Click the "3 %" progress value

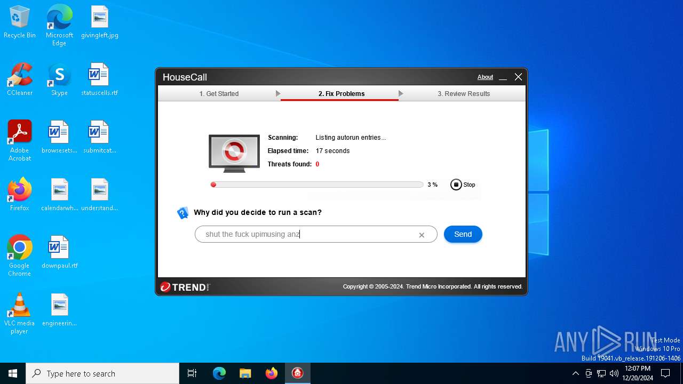click(x=432, y=185)
